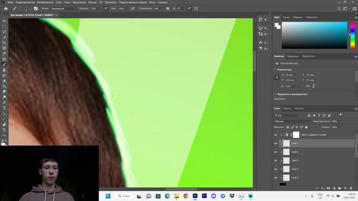Open the brush settings panel toggle
Viewport: 358px width, 201px height.
click(36, 9)
